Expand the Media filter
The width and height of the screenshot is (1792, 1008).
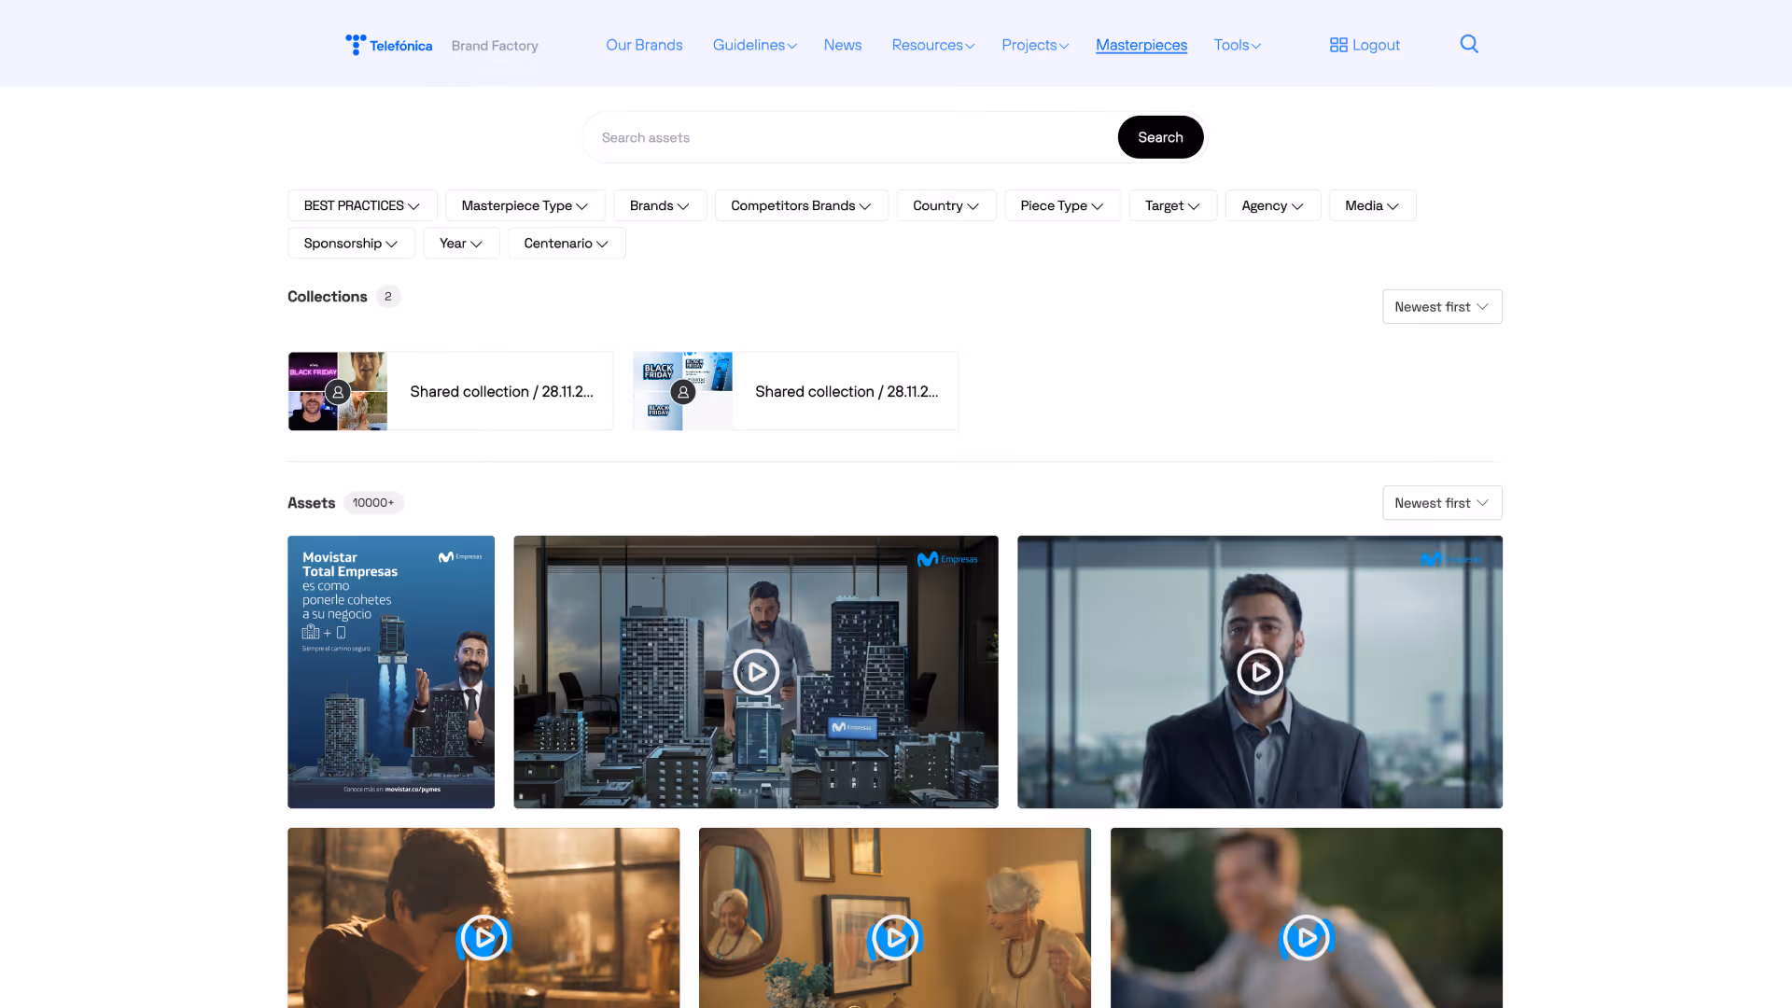1373,205
